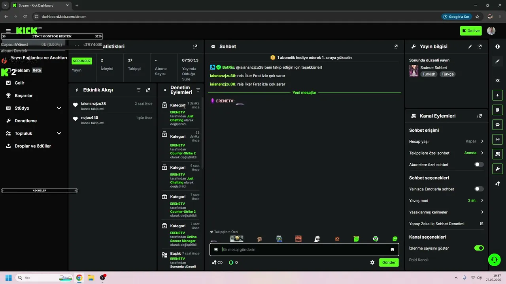Open Takipçilere özel sohbet setting

click(446, 153)
